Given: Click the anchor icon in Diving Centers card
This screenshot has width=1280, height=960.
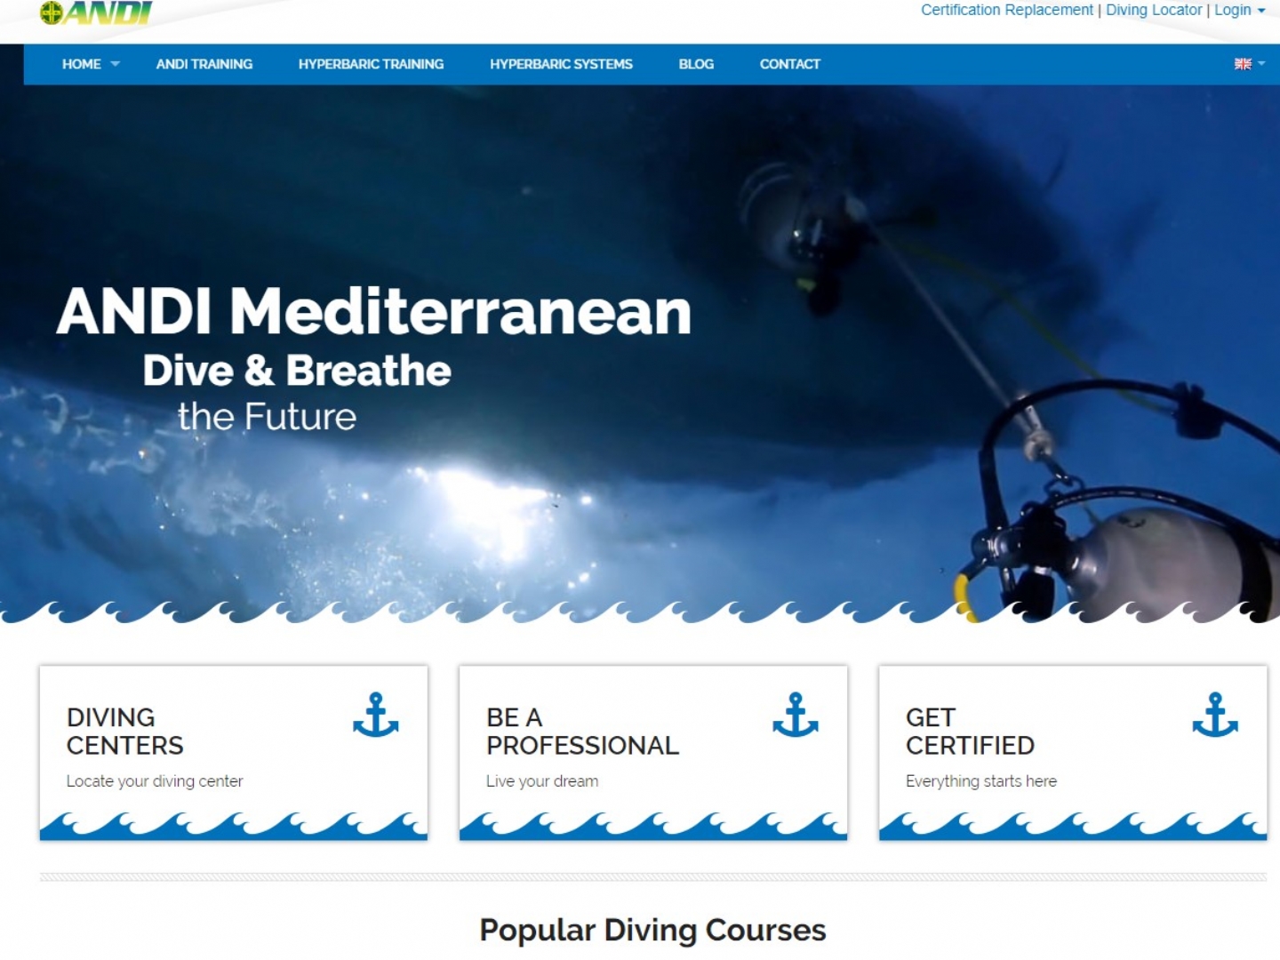Looking at the screenshot, I should coord(376,715).
